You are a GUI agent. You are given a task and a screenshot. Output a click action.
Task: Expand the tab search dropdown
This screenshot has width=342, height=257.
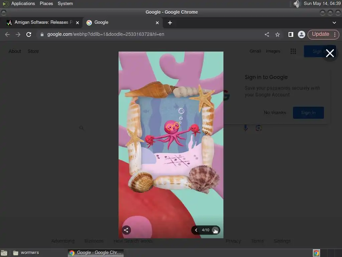(334, 23)
